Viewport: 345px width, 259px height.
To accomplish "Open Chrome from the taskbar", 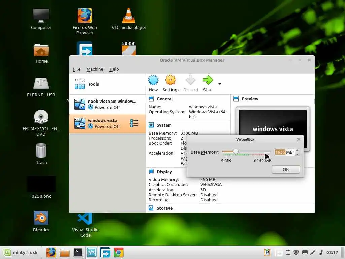I will [118, 252].
